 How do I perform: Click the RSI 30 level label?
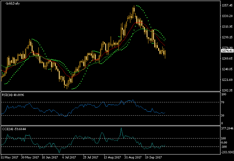tap(223, 115)
